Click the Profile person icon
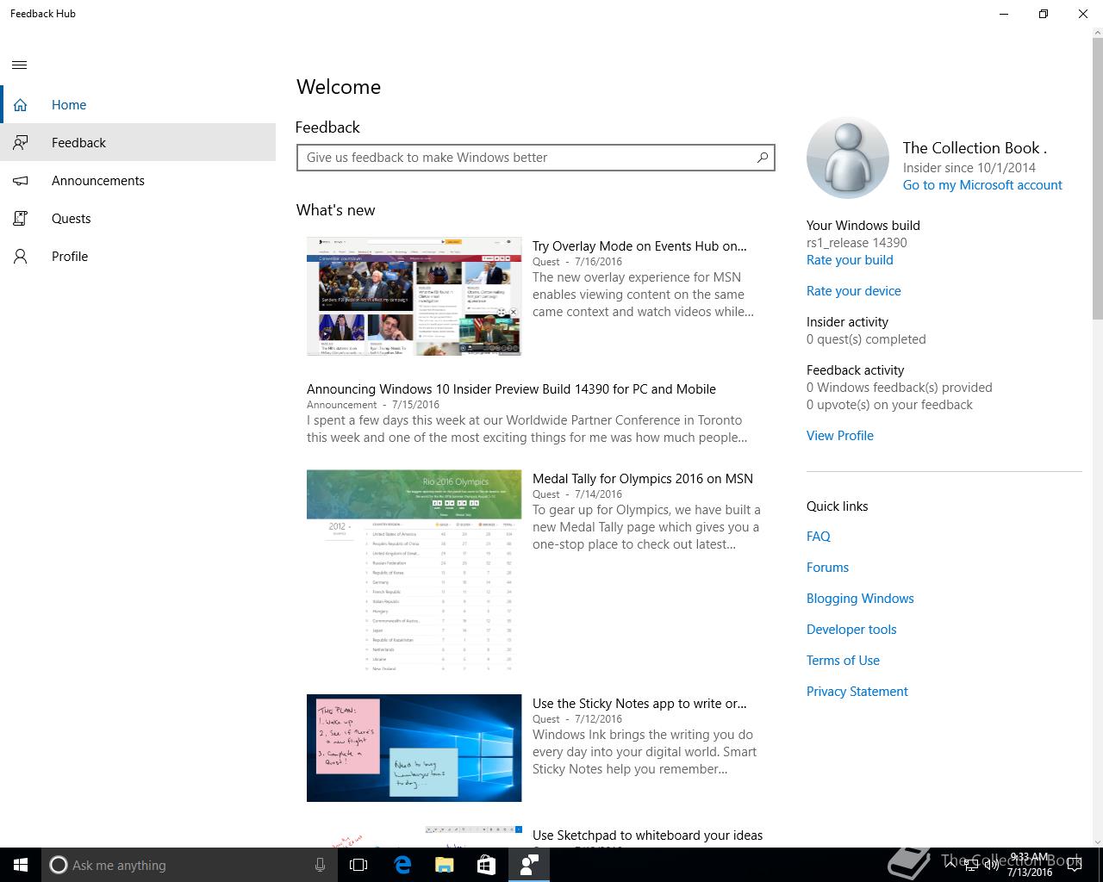 click(x=20, y=257)
